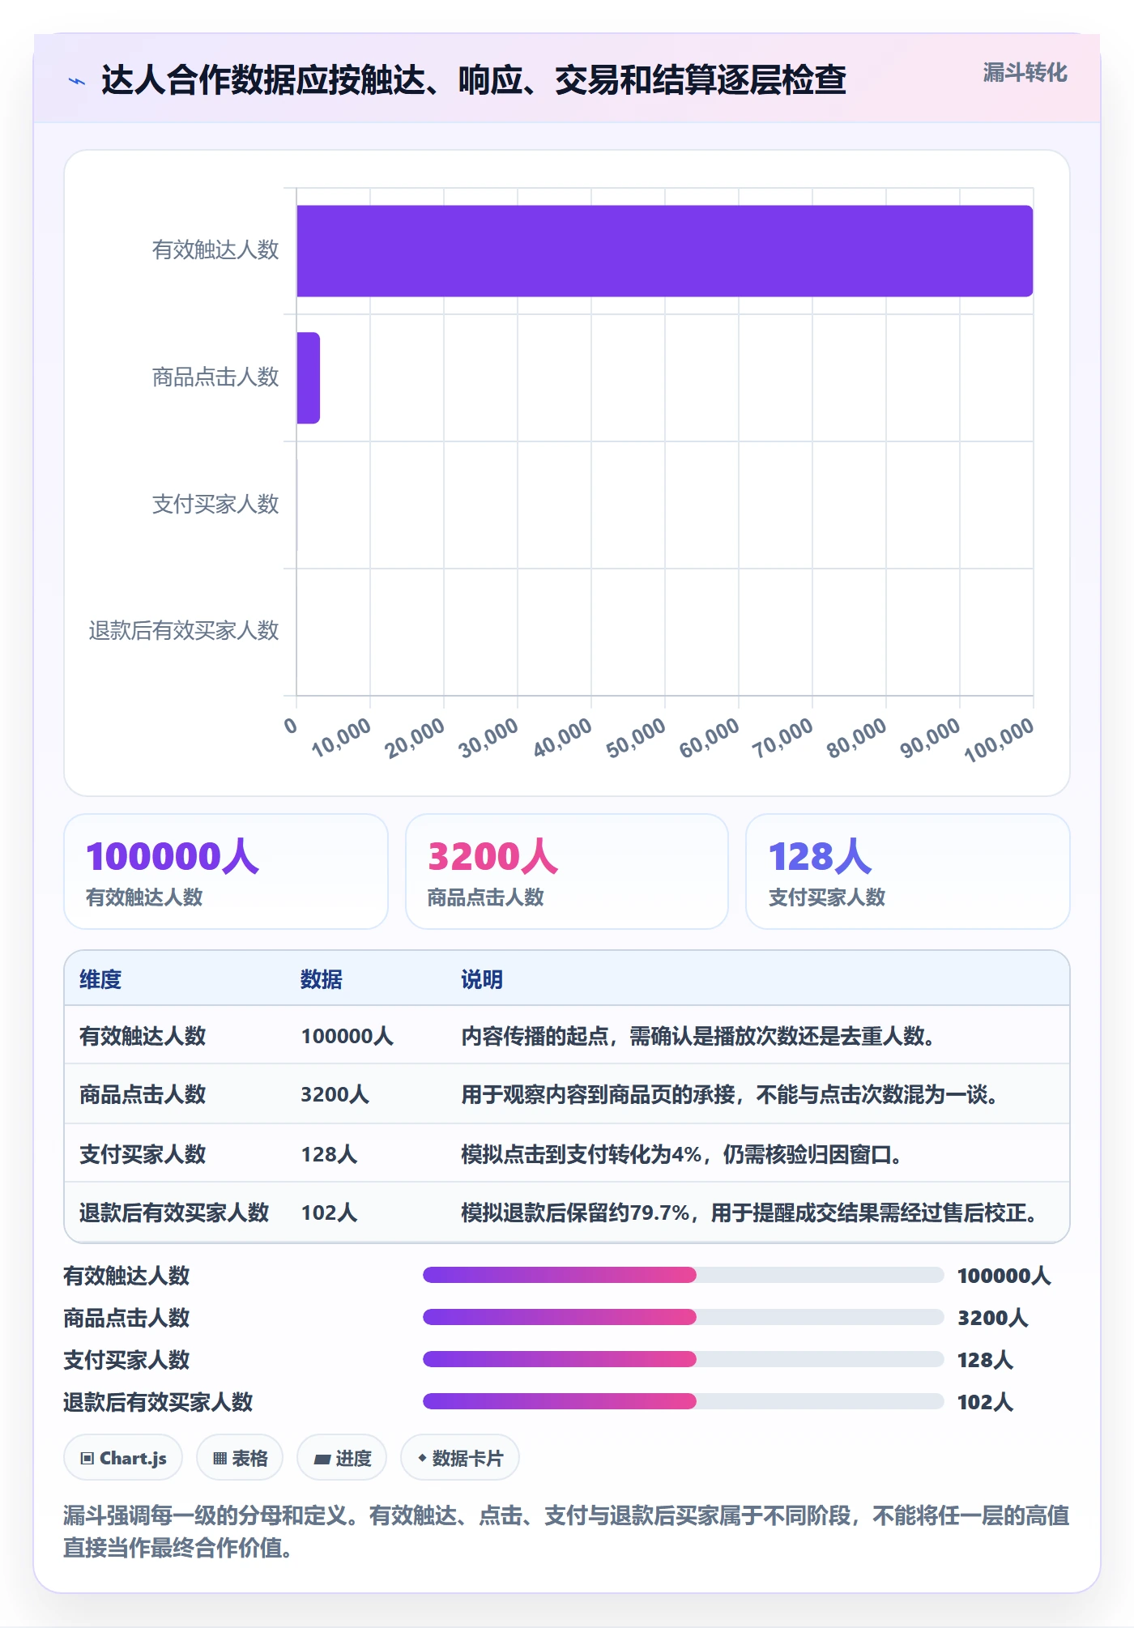Click the 表格 chip
The height and width of the screenshot is (1628, 1134).
pos(240,1458)
